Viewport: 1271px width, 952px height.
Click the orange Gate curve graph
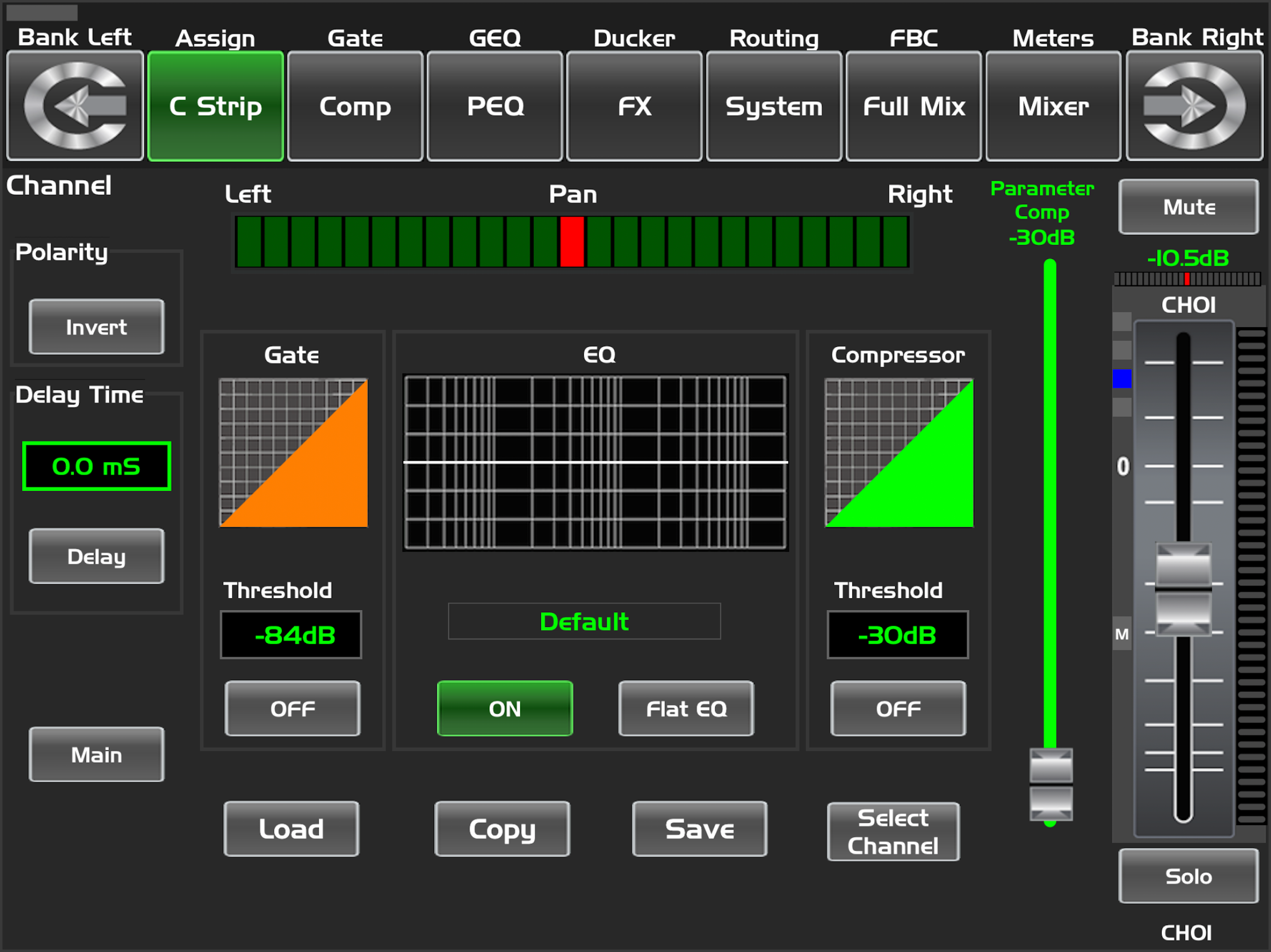(294, 453)
